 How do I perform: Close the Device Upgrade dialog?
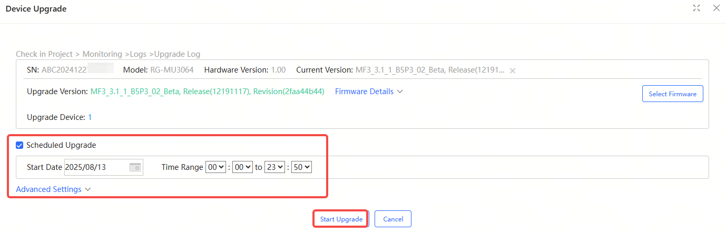(x=715, y=8)
